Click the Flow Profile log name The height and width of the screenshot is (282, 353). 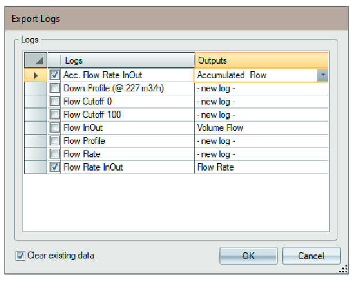tap(85, 141)
